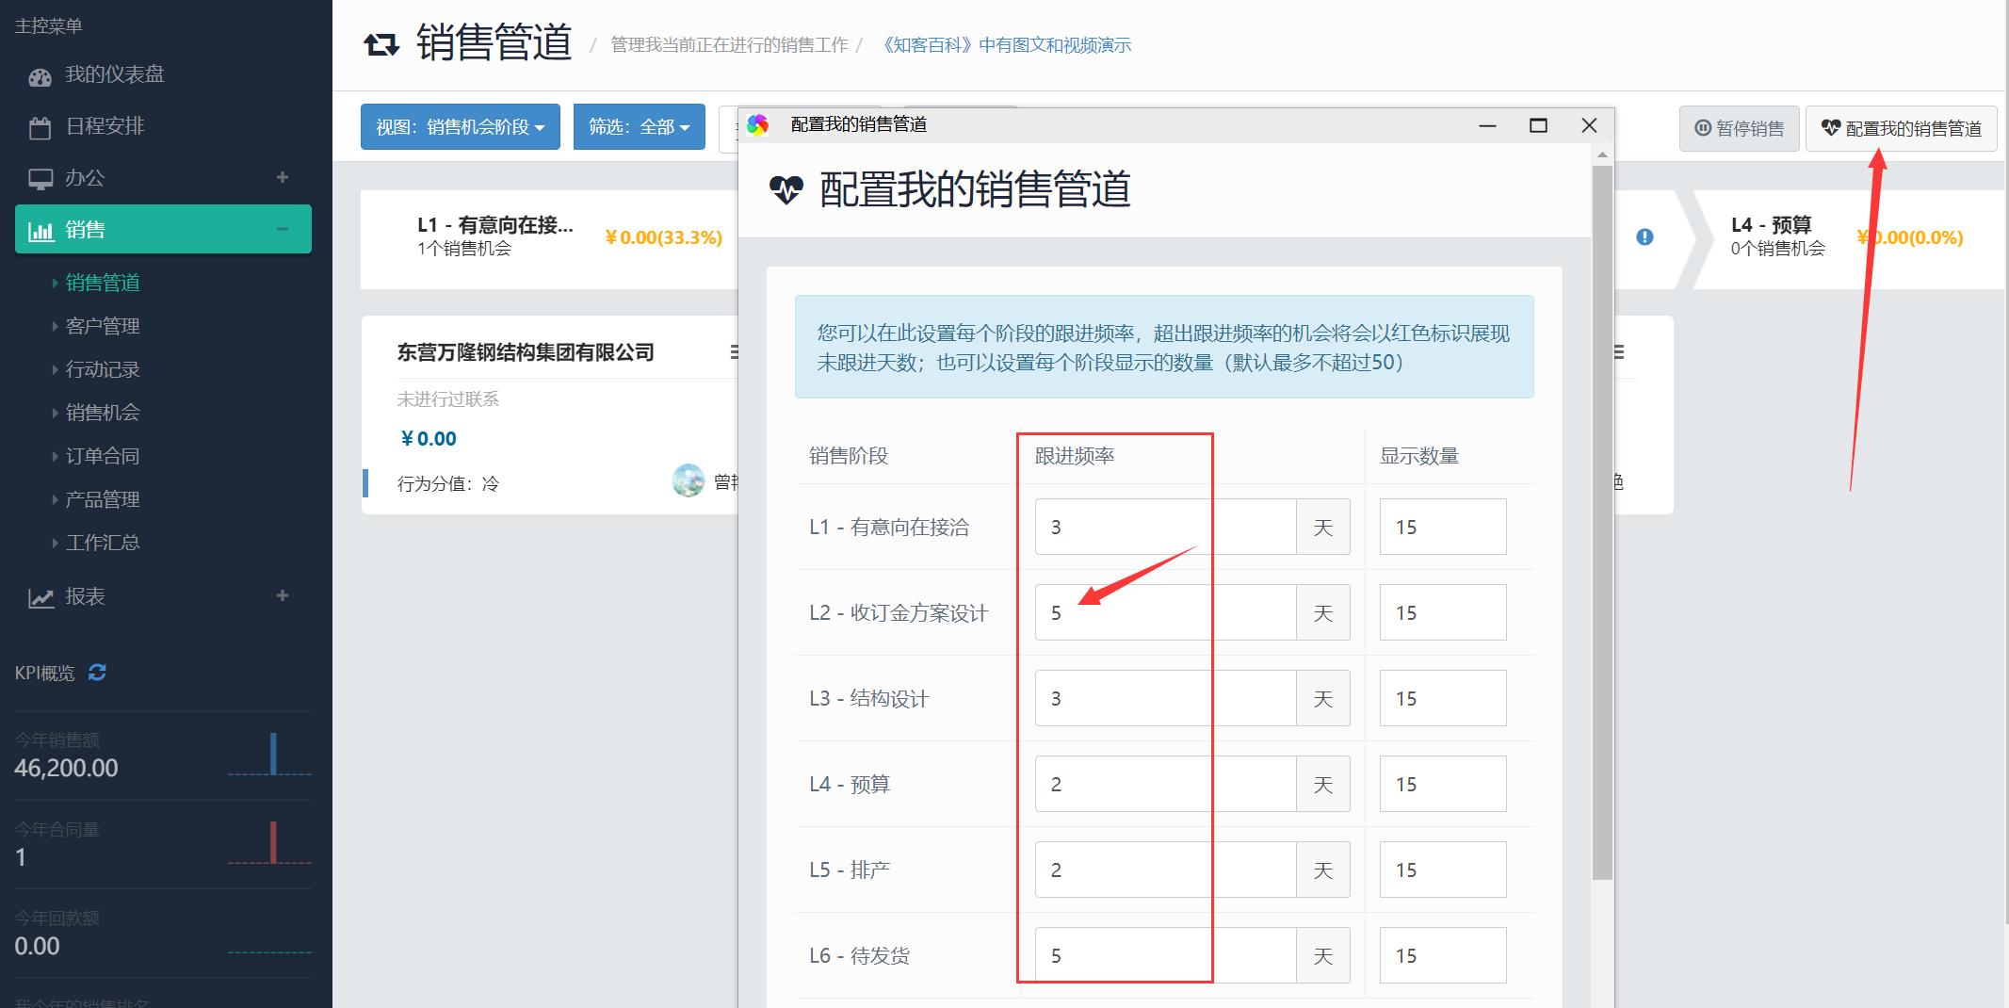Edit the L6 待发货 display count field
Viewport: 2009px width, 1008px height.
(1443, 955)
